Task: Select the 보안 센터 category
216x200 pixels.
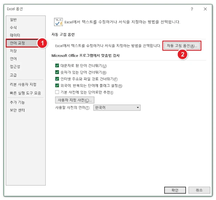Action: [17, 110]
